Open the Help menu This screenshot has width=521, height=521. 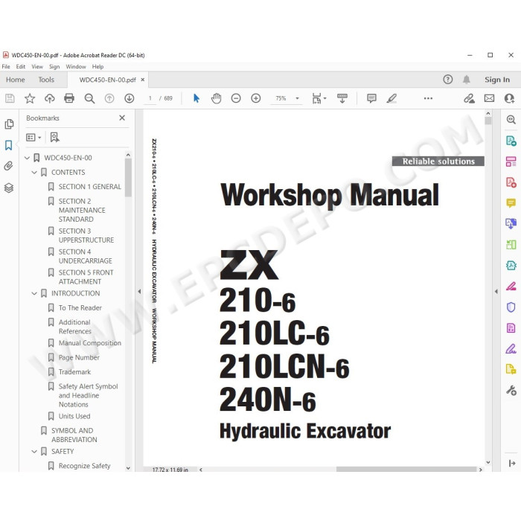click(x=98, y=66)
